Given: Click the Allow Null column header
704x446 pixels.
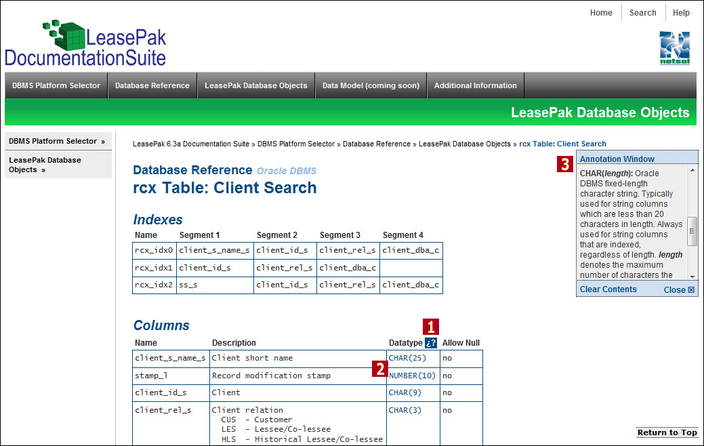Looking at the screenshot, I should tap(461, 343).
